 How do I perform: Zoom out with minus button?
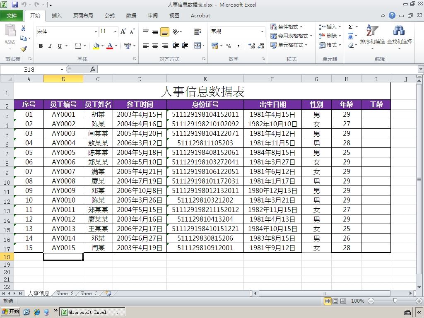point(371,301)
